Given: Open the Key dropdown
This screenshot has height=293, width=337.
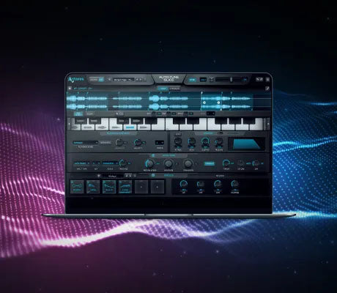Looking at the screenshot, I should coord(96,163).
